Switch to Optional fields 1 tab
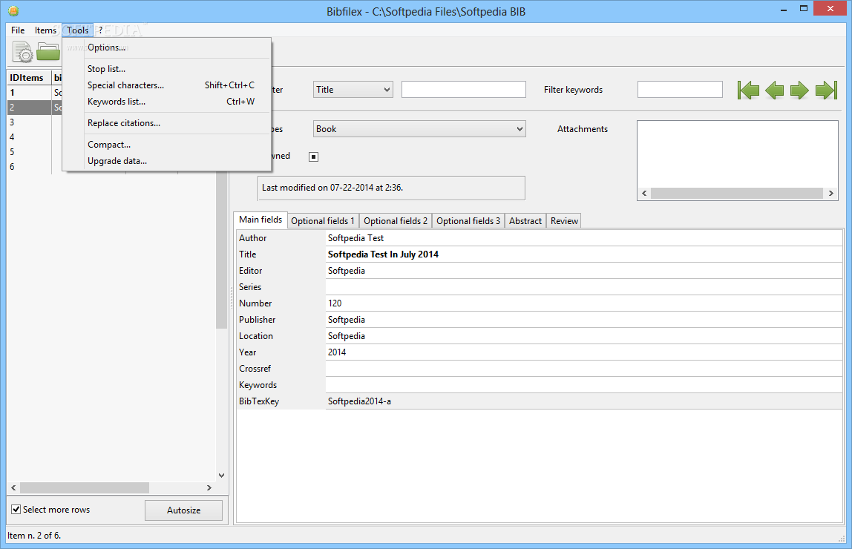This screenshot has width=852, height=549. [x=323, y=221]
